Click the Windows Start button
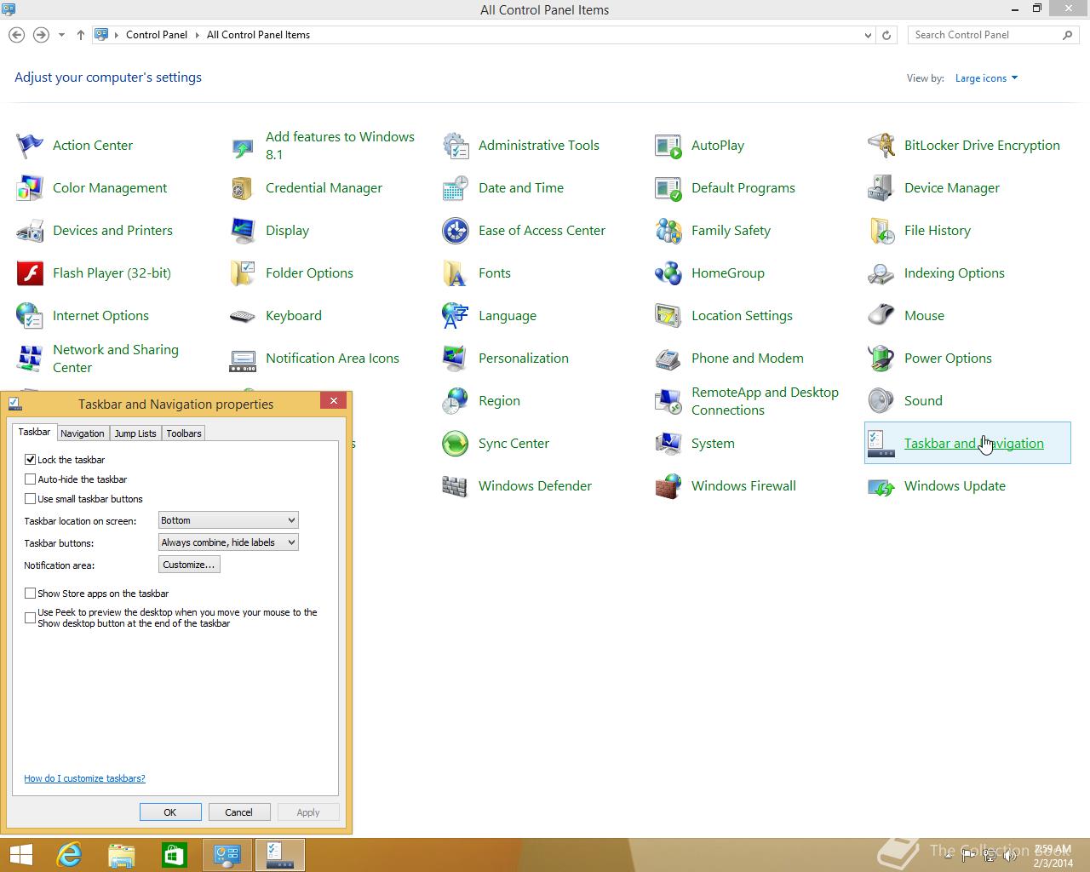 (20, 855)
